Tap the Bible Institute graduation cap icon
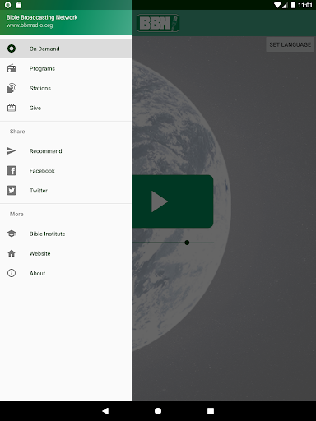 pos(12,234)
